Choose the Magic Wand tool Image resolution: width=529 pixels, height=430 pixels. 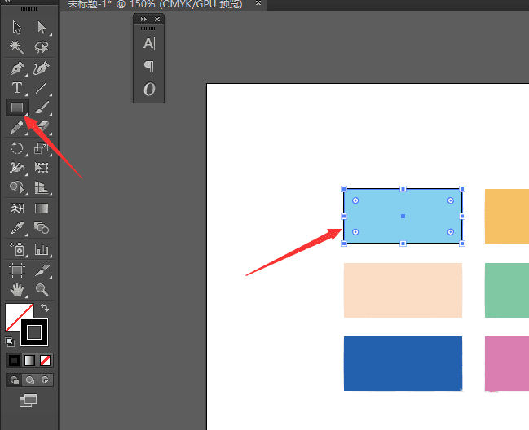click(17, 47)
